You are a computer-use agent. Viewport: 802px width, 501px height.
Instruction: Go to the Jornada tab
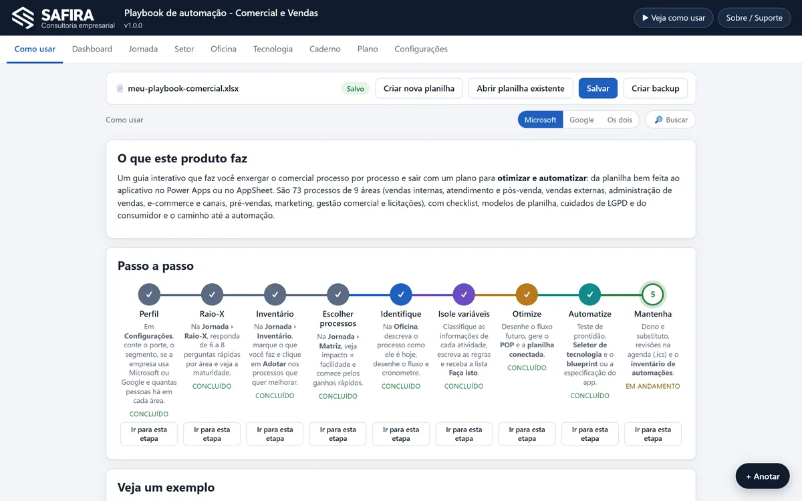click(144, 49)
